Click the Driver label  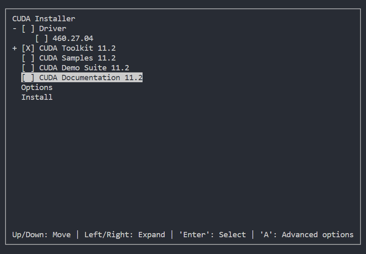pyautogui.click(x=53, y=29)
